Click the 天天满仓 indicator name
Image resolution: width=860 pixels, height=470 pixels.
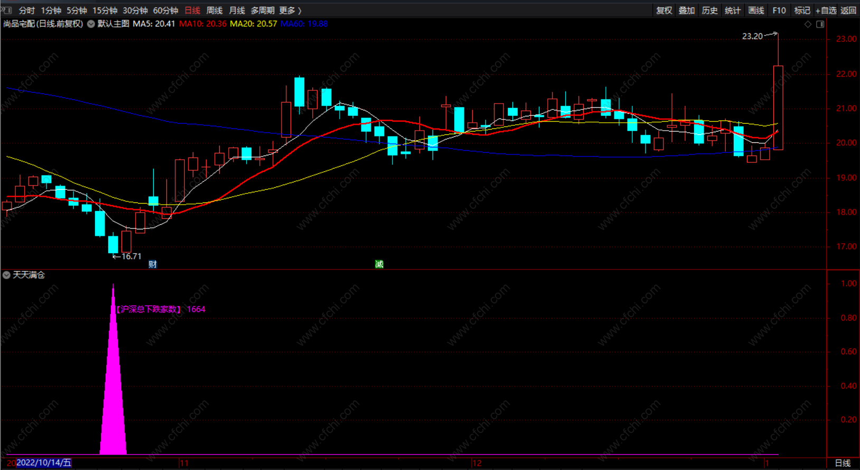pos(29,275)
